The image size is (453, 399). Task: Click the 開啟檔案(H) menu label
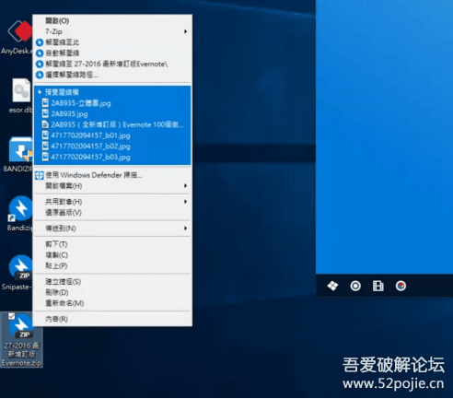(x=64, y=186)
